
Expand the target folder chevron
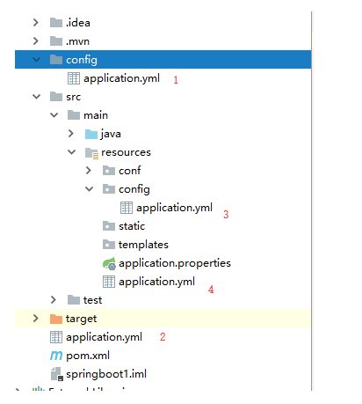pos(36,319)
